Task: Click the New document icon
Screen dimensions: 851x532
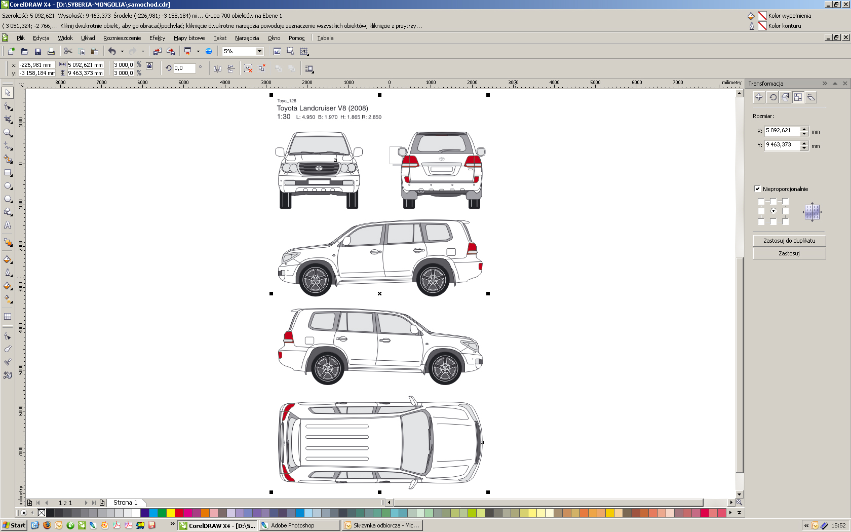Action: tap(11, 51)
